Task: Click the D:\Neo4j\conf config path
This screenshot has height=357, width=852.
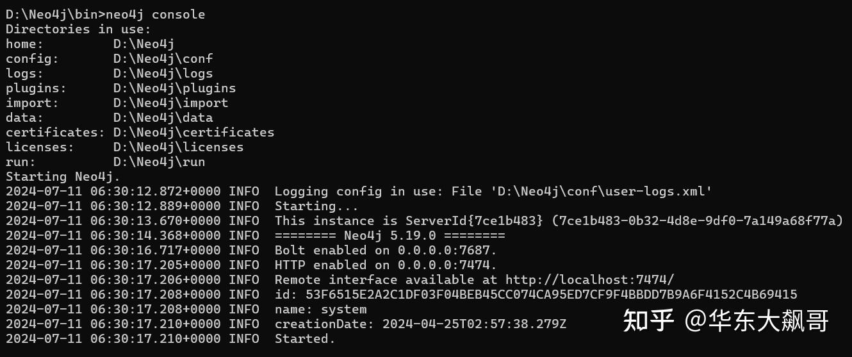Action: tap(163, 58)
